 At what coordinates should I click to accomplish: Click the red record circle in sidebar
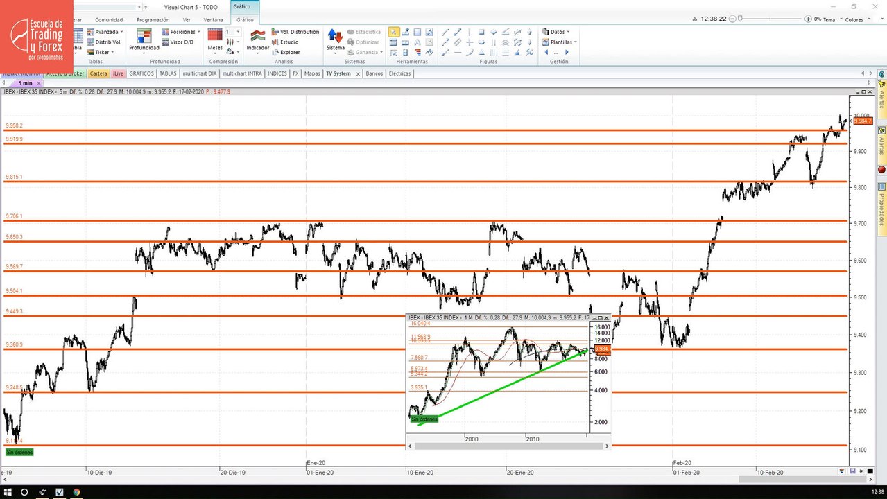[x=881, y=169]
